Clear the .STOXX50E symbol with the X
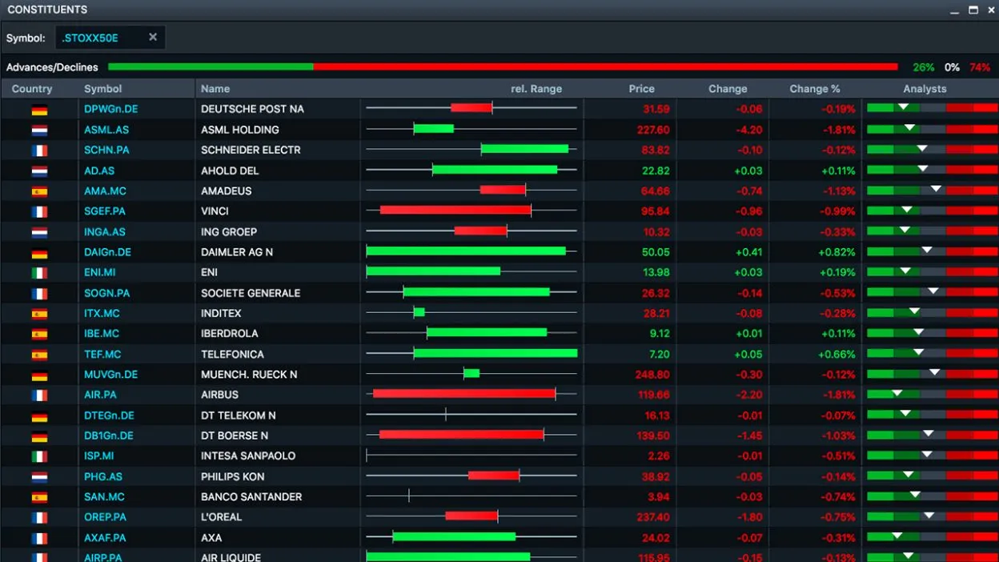The width and height of the screenshot is (999, 562). click(153, 37)
